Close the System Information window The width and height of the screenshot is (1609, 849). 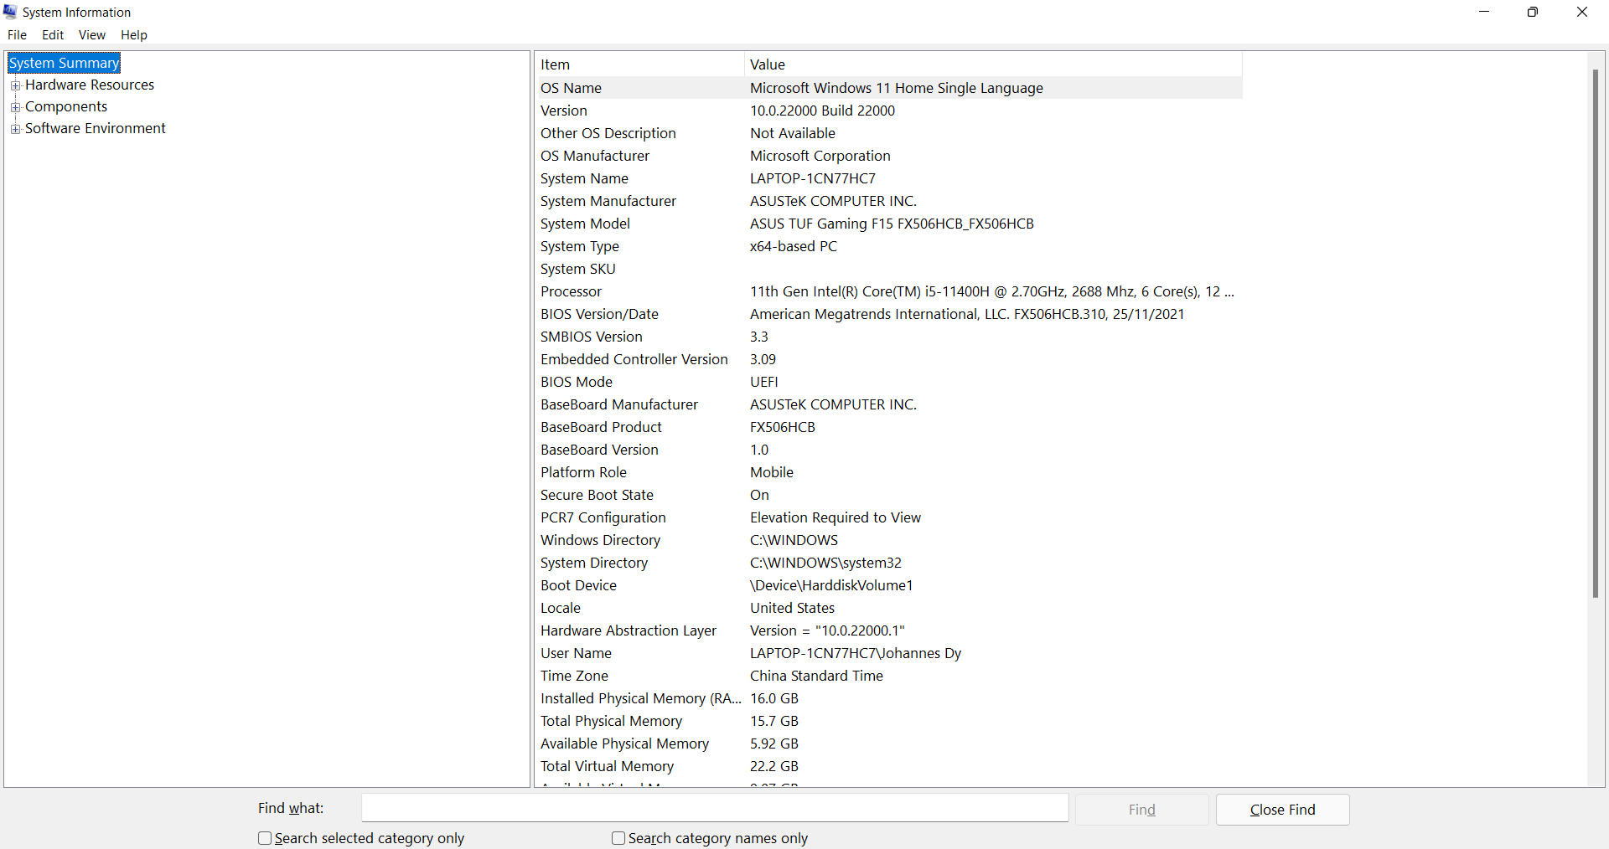(1582, 12)
